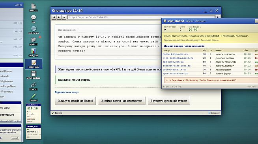Select the sape_stat desktop icon
Viewport: 258px width, 144px height.
coord(34,64)
